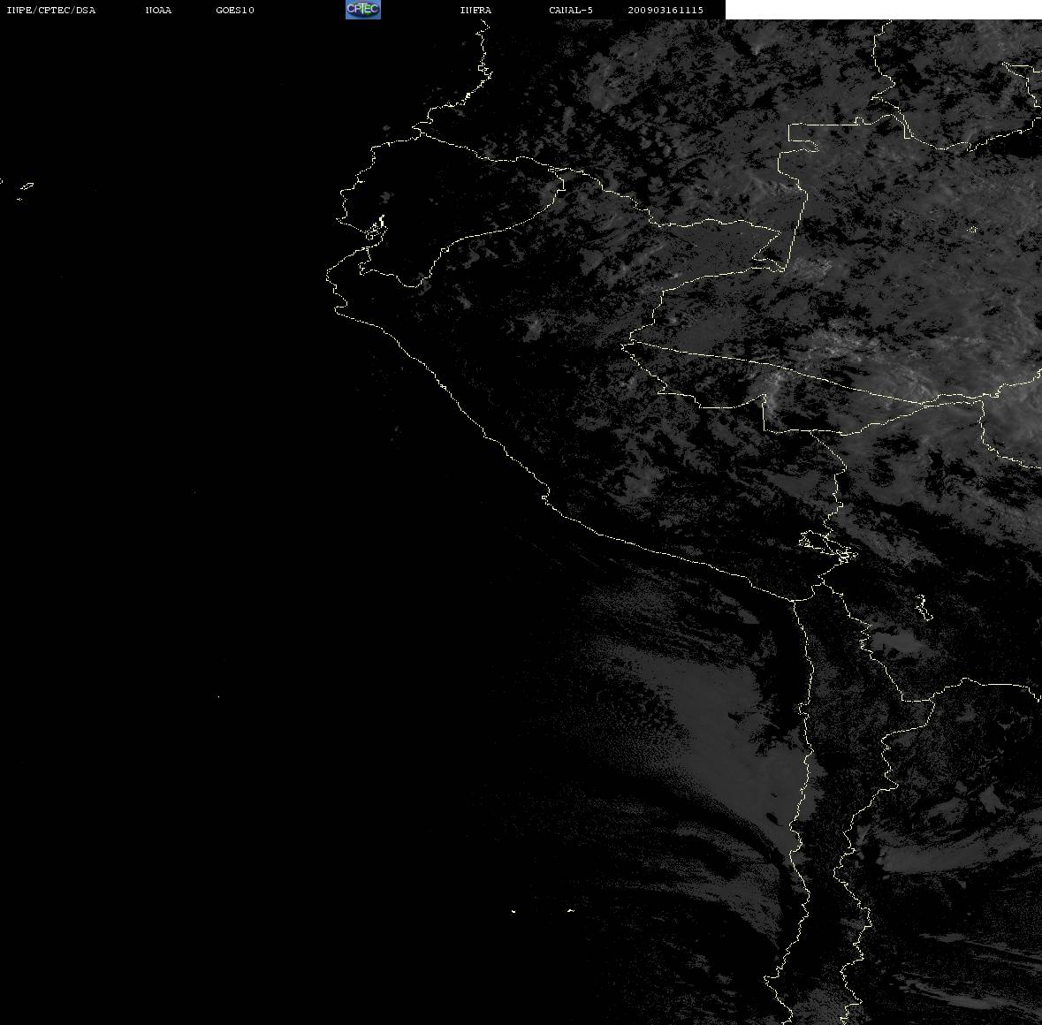
Task: Select the INPE/CPTEC/DSA header text
Action: pos(51,10)
